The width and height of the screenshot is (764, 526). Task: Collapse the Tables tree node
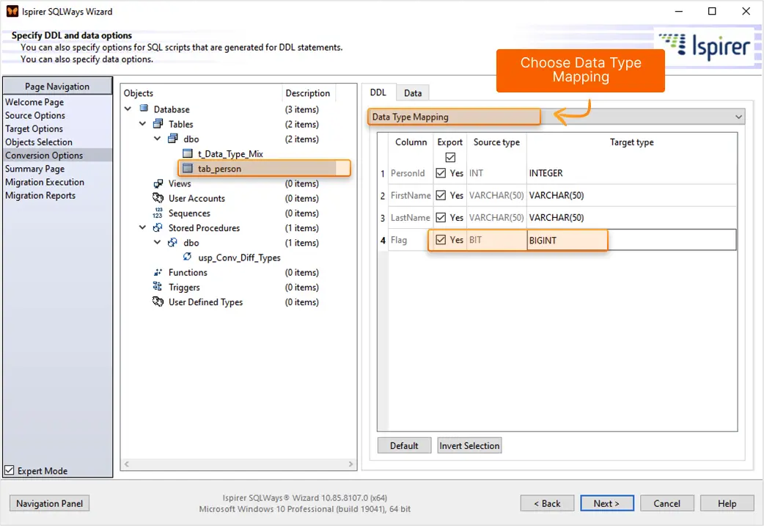[x=142, y=124]
